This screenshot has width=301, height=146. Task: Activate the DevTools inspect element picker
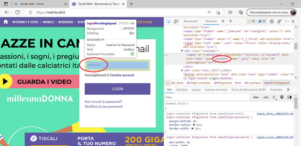click(168, 21)
